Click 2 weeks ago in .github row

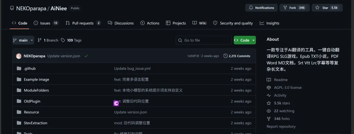point(241,68)
